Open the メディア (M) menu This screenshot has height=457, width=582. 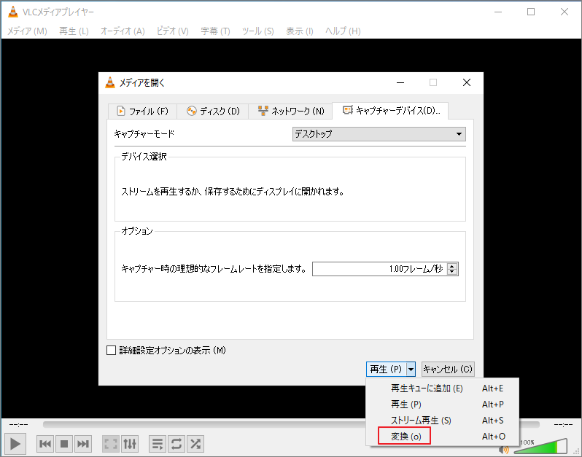[27, 31]
